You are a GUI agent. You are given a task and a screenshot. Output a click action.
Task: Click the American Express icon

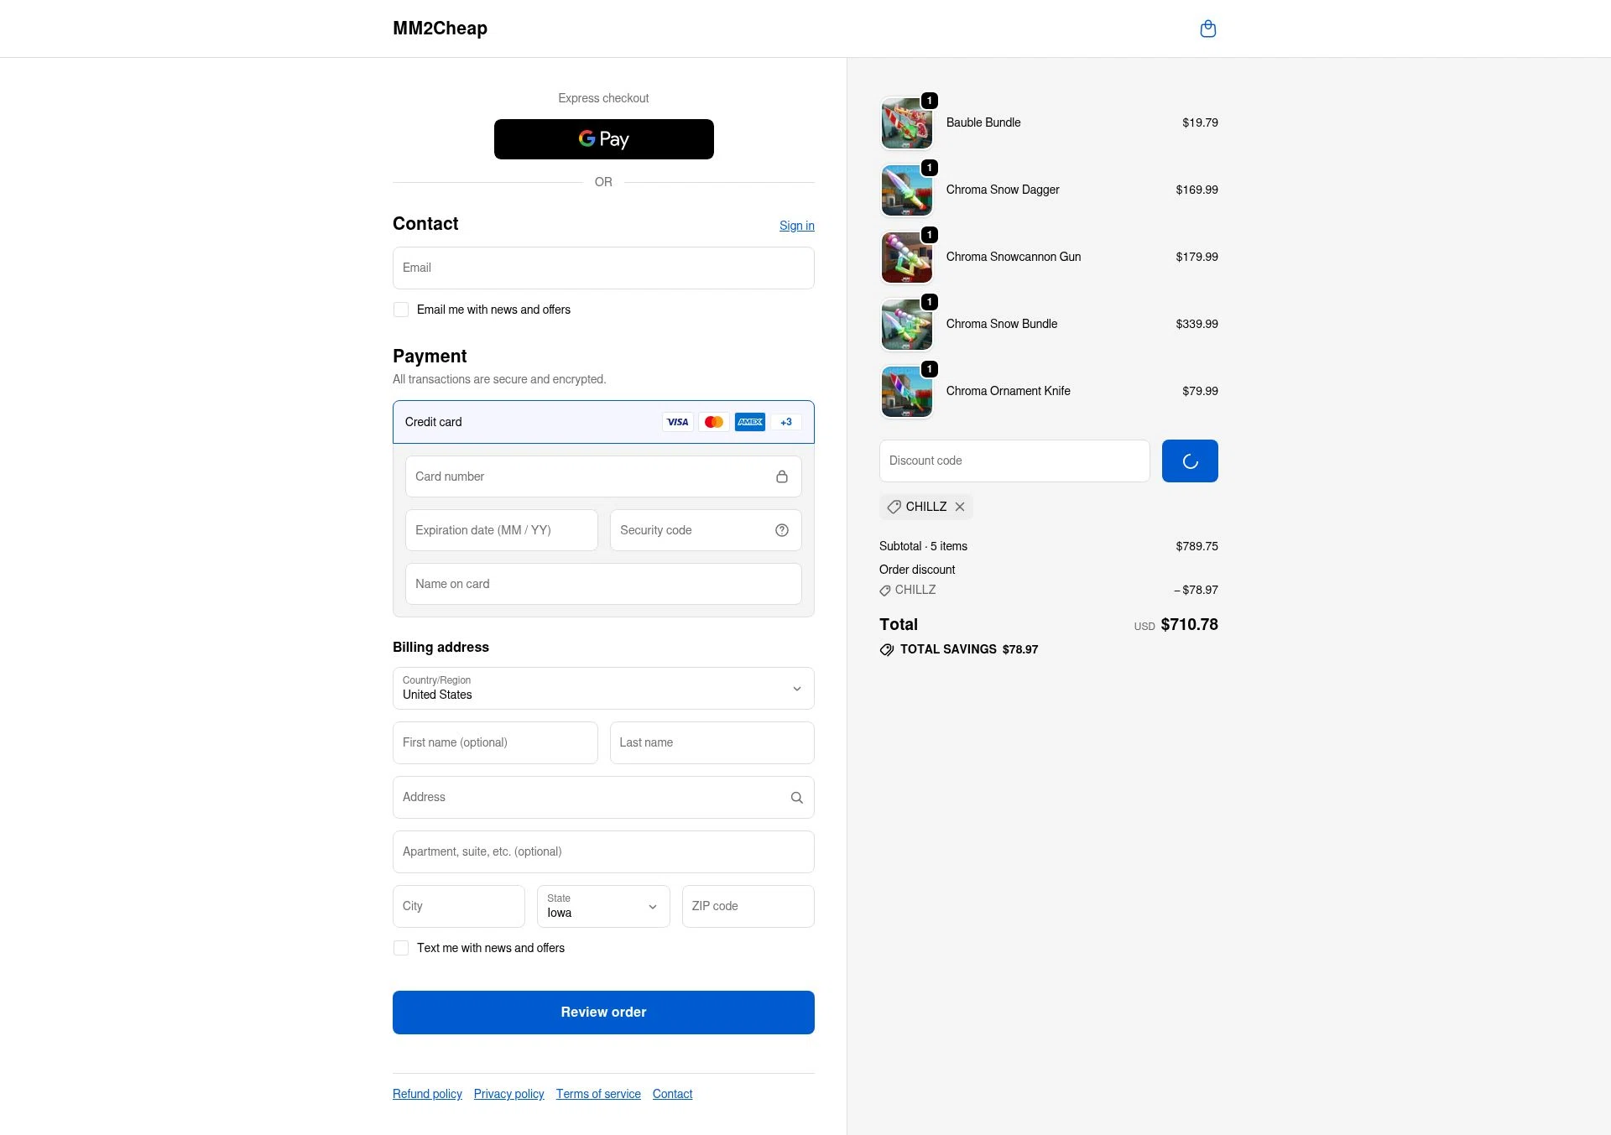750,422
